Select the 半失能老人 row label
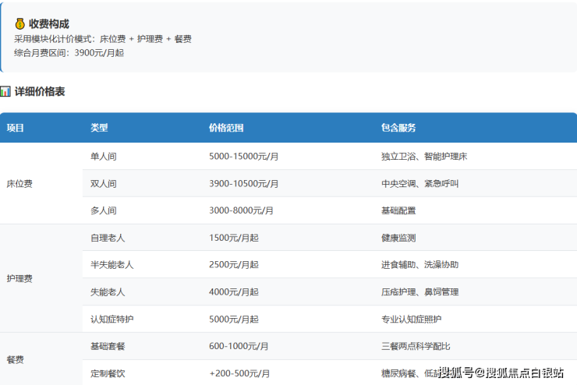The height and width of the screenshot is (385, 577). coord(112,265)
